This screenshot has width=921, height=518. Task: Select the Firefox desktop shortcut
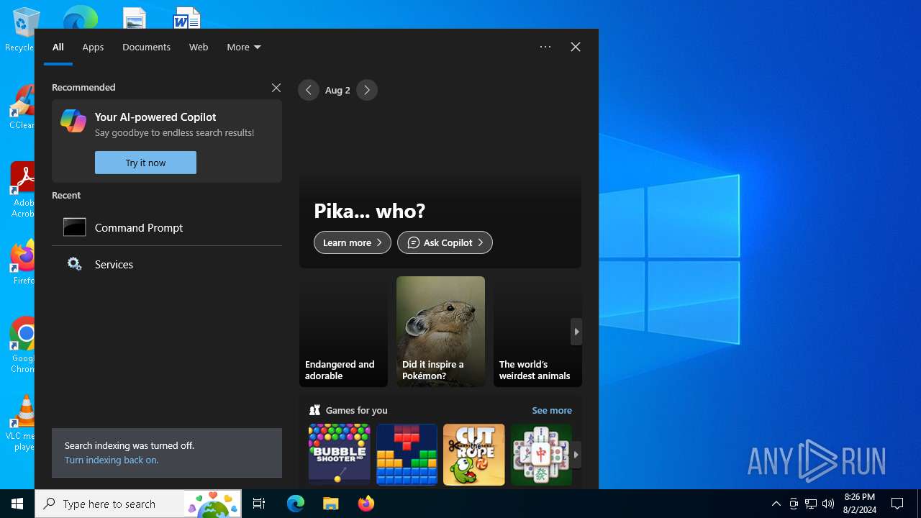[23, 262]
